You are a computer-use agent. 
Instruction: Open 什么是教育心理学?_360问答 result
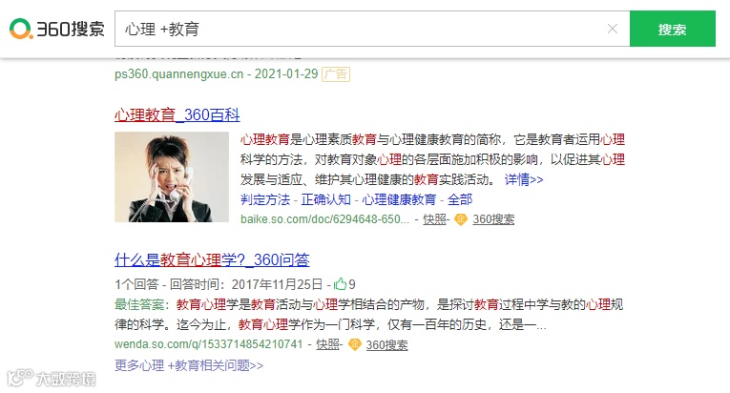click(x=212, y=259)
